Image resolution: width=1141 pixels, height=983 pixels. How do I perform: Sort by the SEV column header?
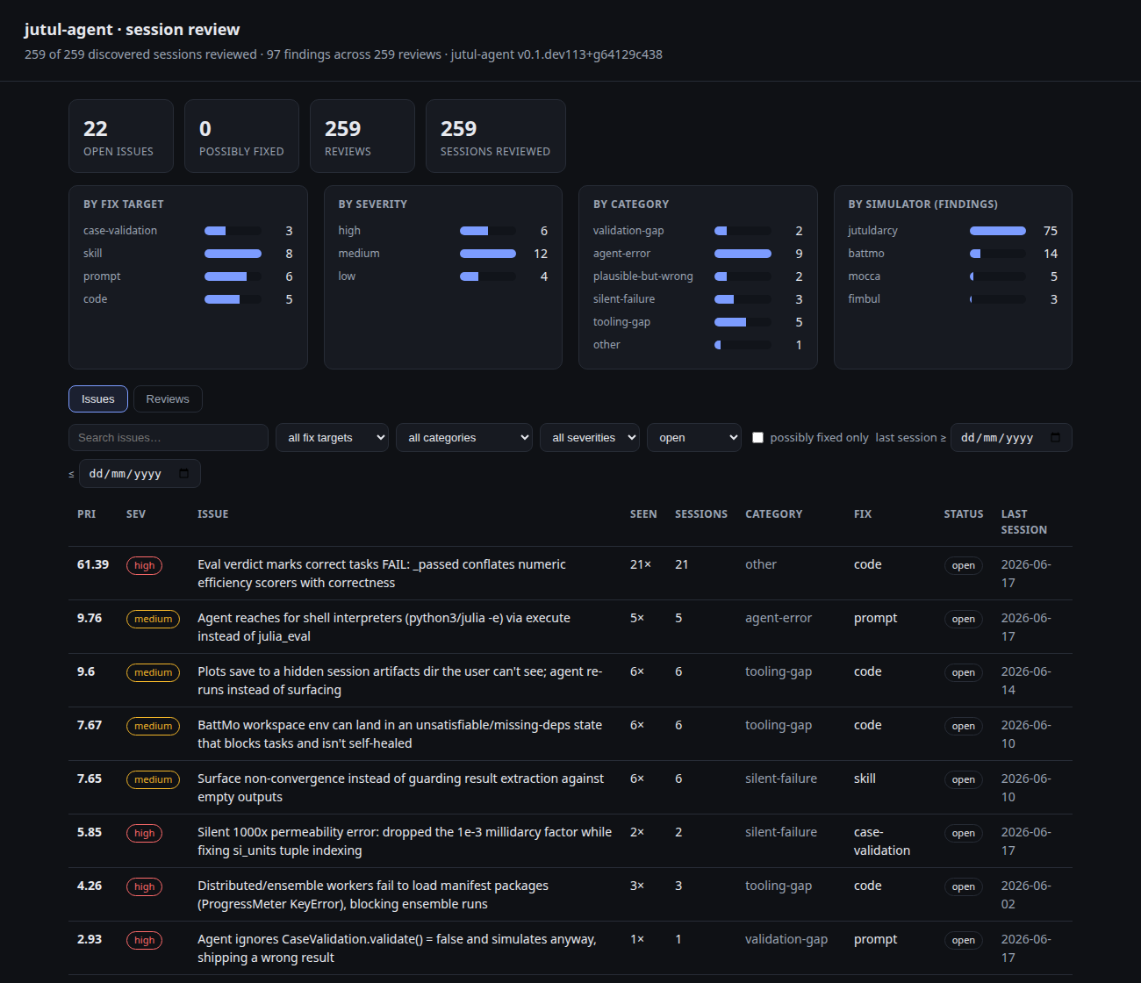click(136, 514)
